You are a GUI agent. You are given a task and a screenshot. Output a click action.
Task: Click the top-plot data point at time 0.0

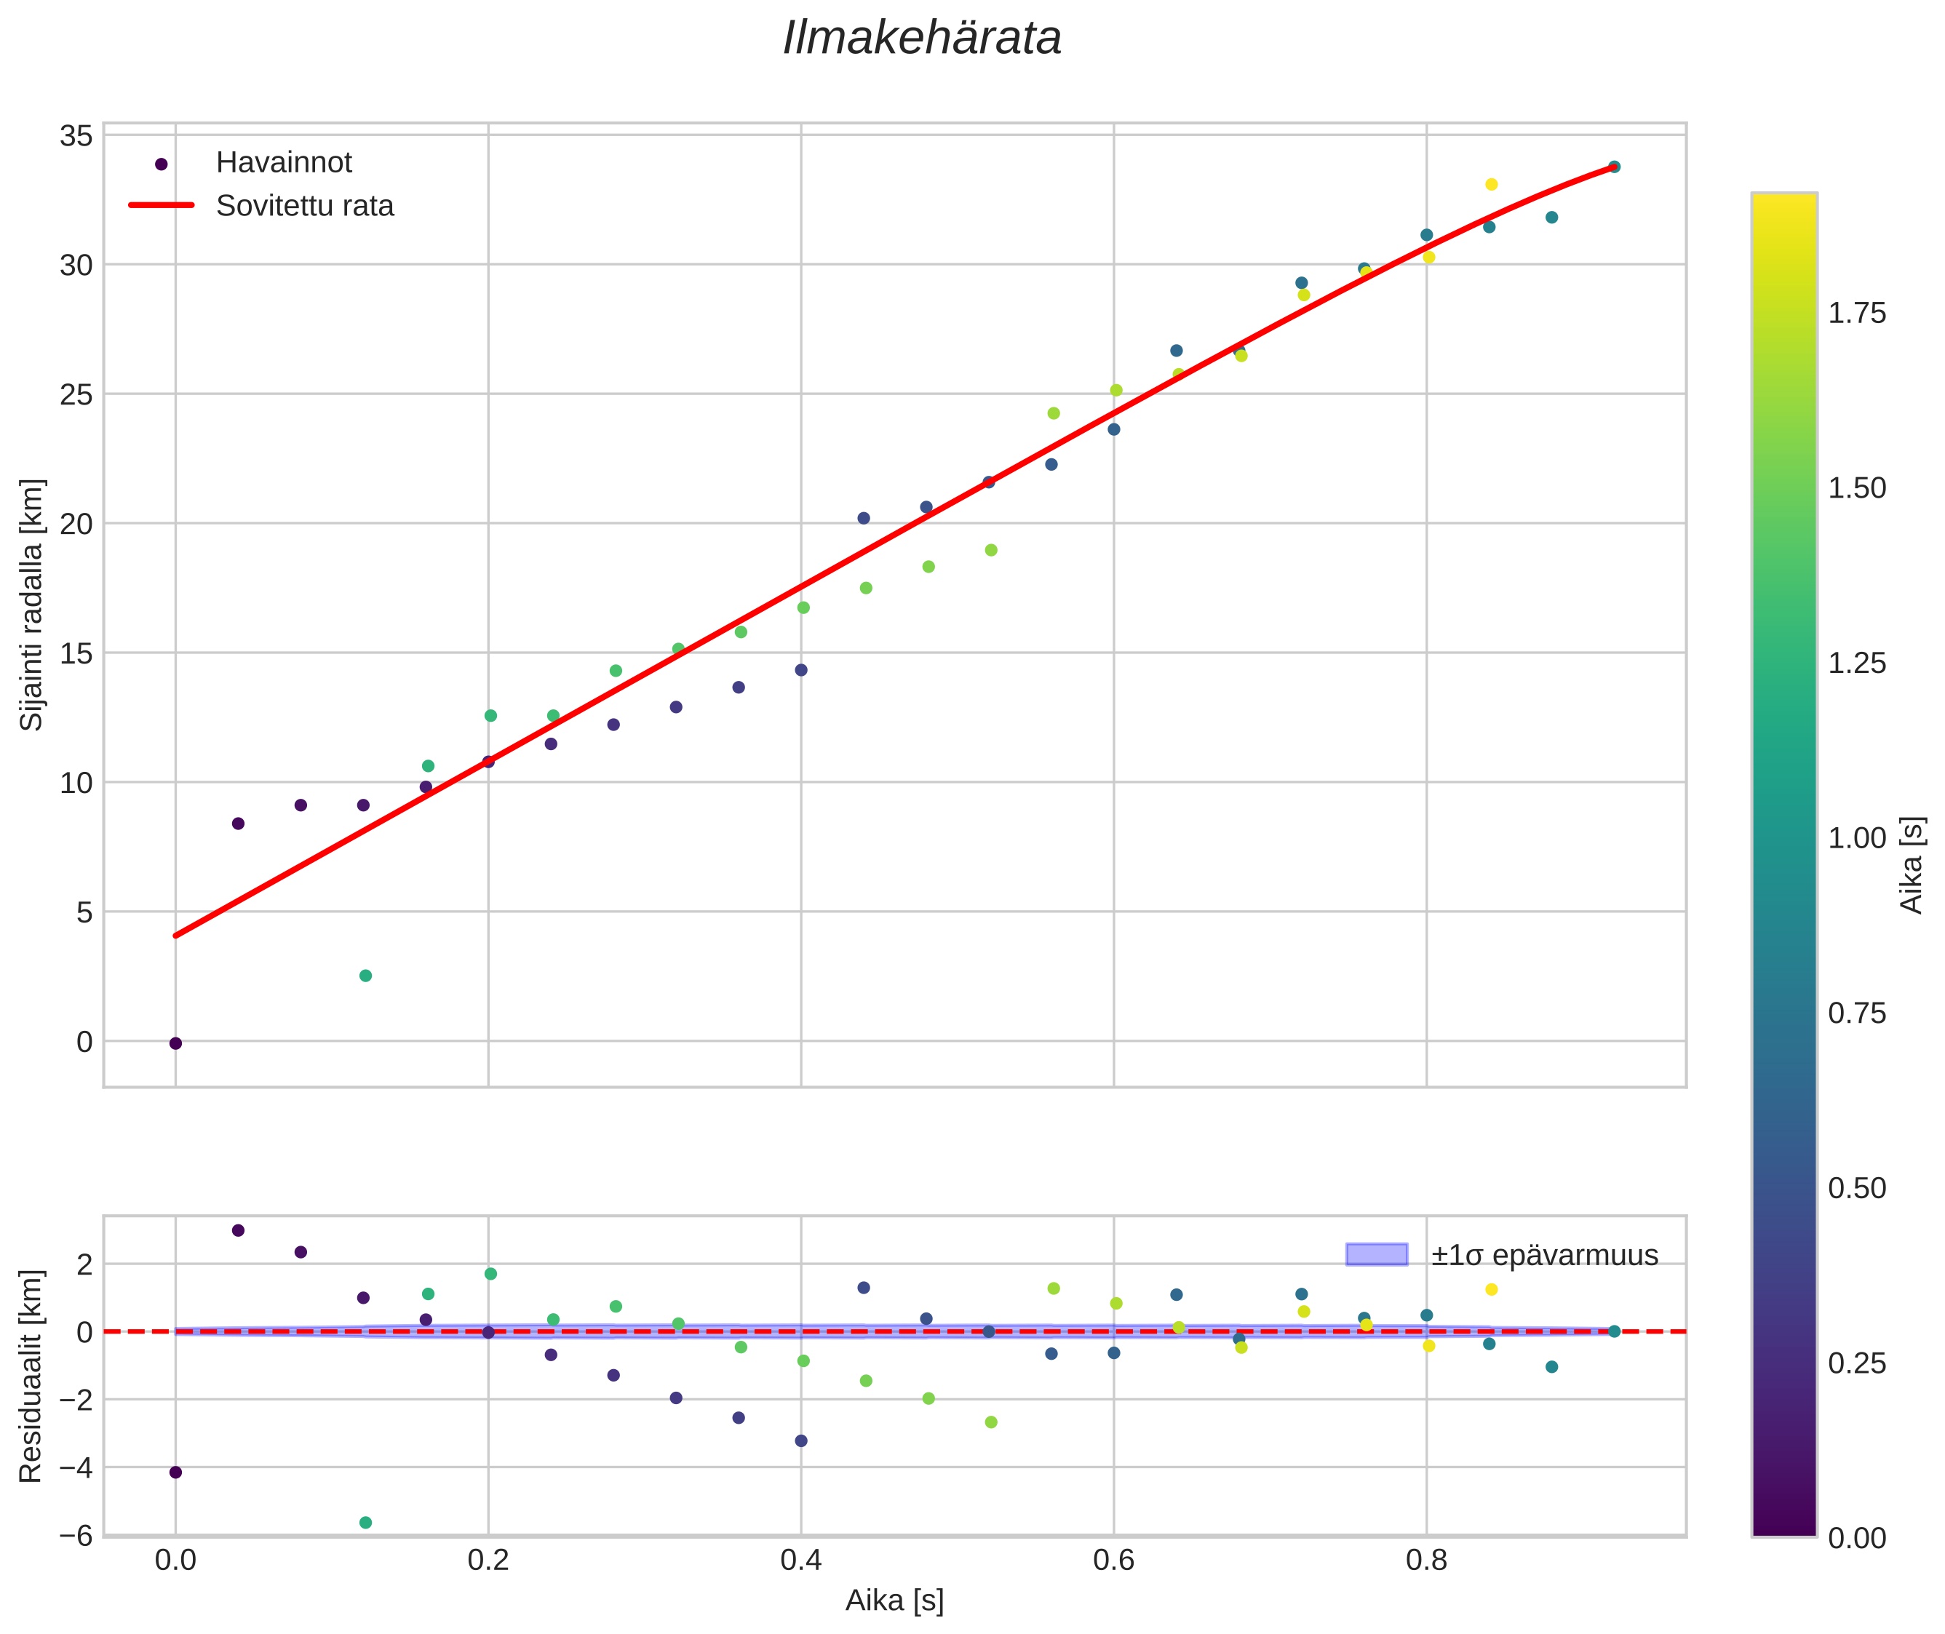[x=175, y=1043]
